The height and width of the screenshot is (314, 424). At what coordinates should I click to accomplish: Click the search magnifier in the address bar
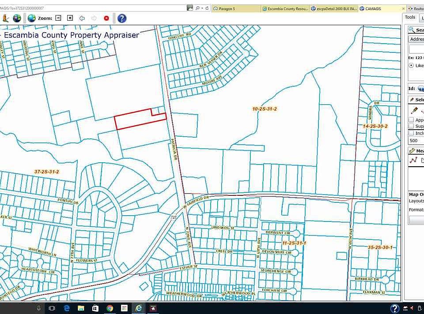[x=197, y=8]
